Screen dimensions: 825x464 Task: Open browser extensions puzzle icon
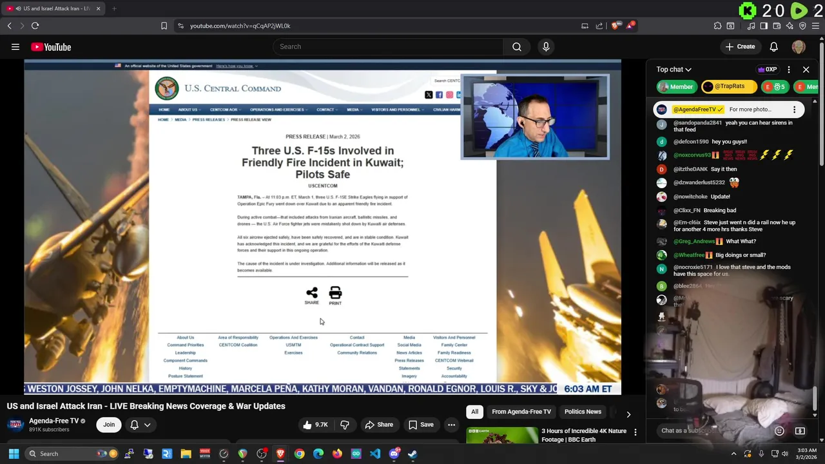[717, 26]
